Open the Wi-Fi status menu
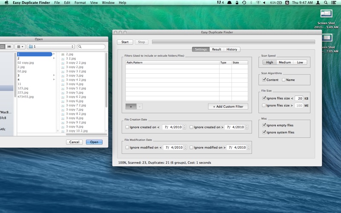 click(x=258, y=3)
